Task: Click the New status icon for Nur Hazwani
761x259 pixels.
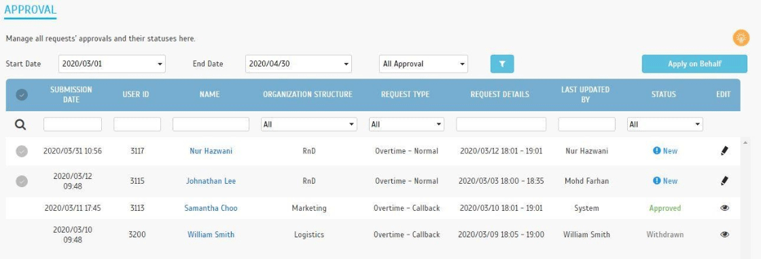Action: click(656, 151)
